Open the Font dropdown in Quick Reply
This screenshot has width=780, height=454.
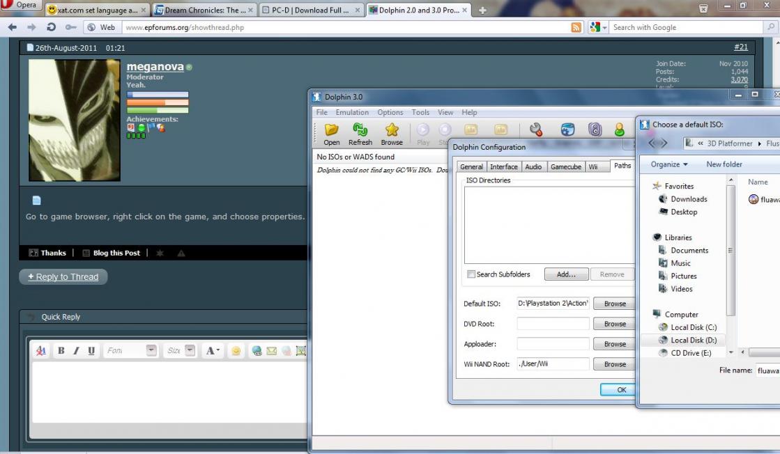pyautogui.click(x=151, y=350)
